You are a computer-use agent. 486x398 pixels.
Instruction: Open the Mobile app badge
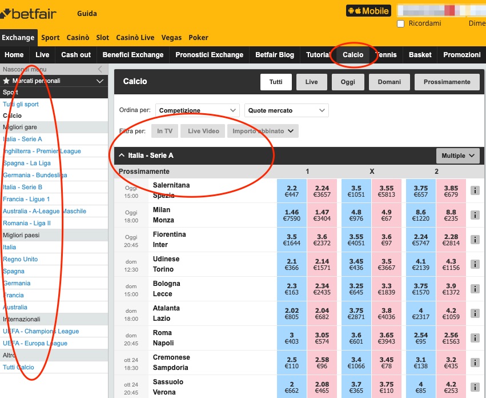pos(368,11)
